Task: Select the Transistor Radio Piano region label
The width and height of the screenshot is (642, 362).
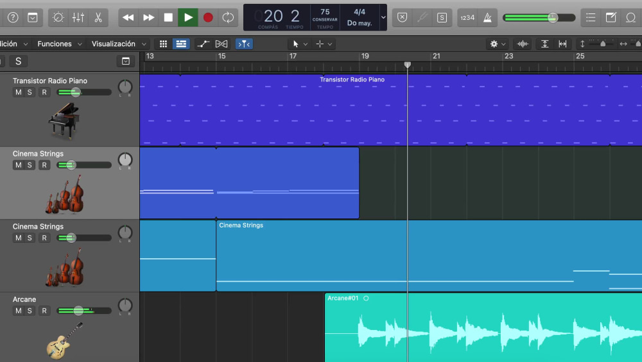Action: (352, 79)
